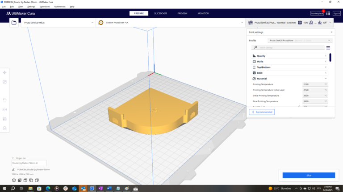Select the Scale tool in left toolbar
This screenshot has width=343, height=192.
click(x=4, y=82)
